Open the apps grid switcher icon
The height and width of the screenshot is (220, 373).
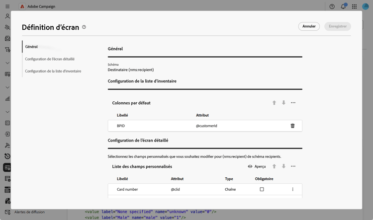pos(354,6)
